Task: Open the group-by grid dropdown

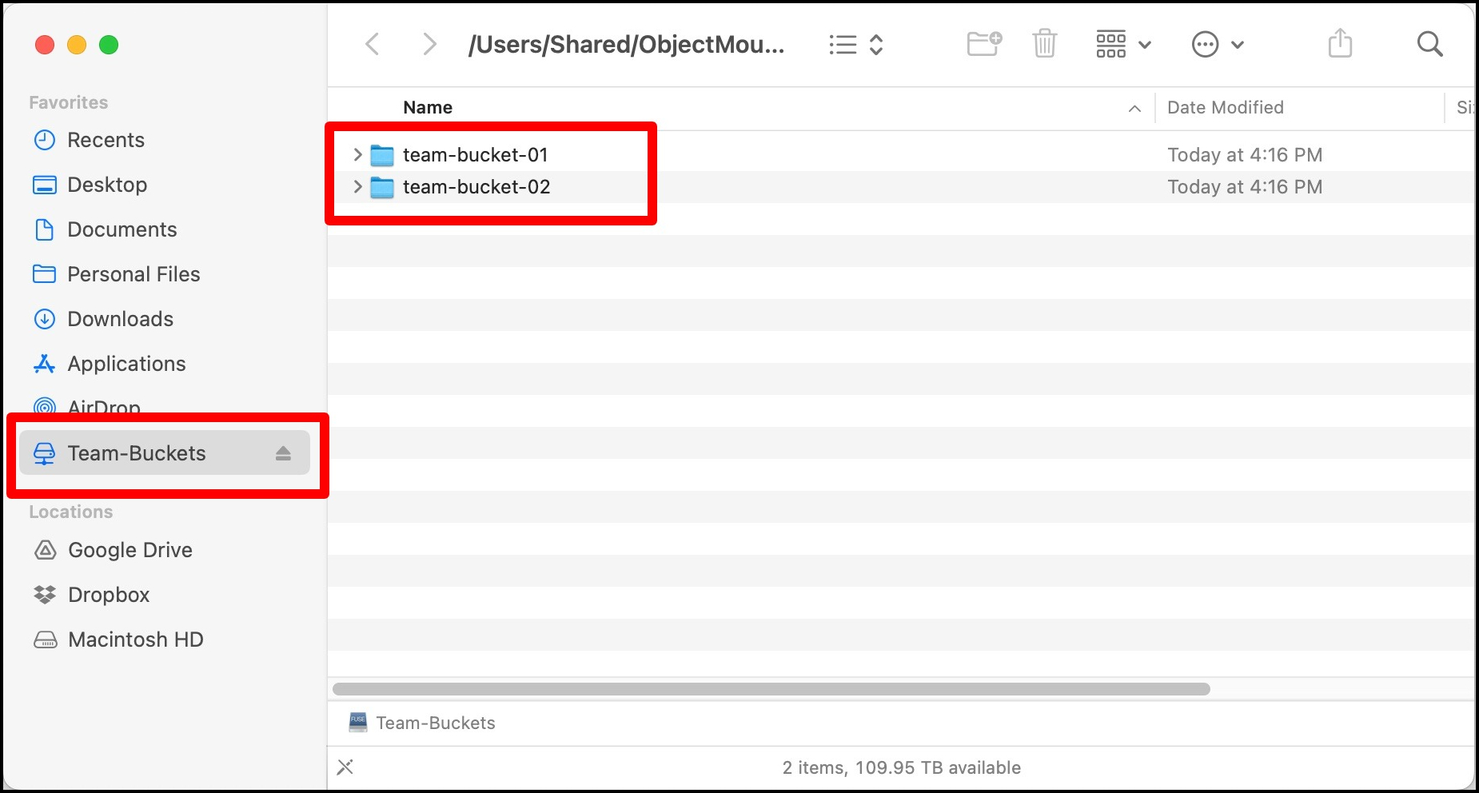Action: (1122, 45)
